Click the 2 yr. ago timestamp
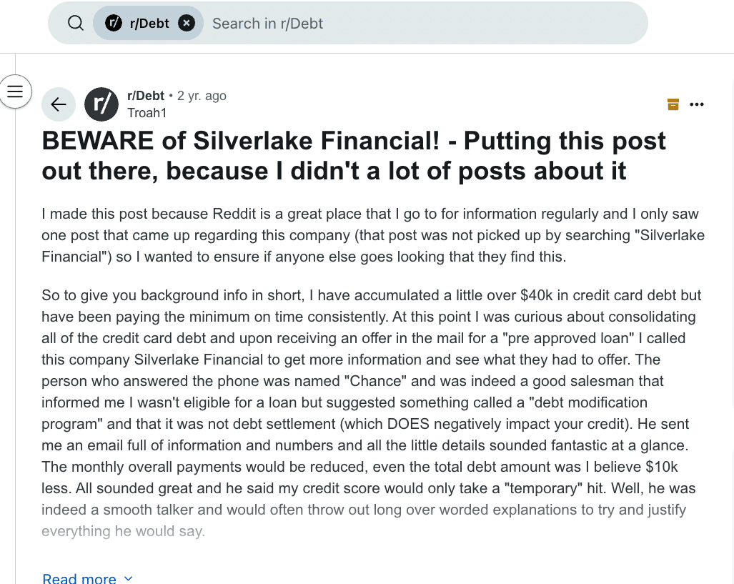This screenshot has width=734, height=584. pyautogui.click(x=202, y=95)
